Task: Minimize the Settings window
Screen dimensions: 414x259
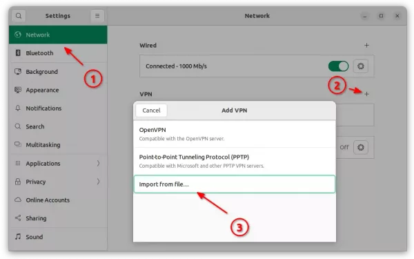Action: pos(365,16)
